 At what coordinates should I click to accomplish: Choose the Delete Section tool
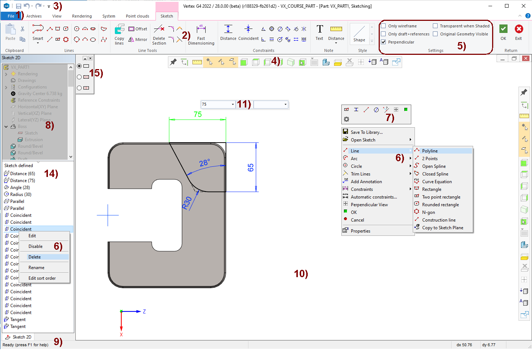159,29
